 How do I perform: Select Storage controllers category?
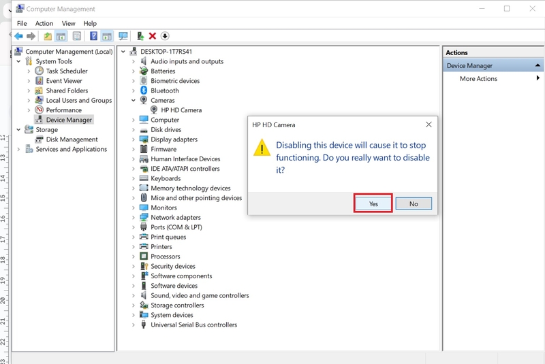tap(177, 305)
